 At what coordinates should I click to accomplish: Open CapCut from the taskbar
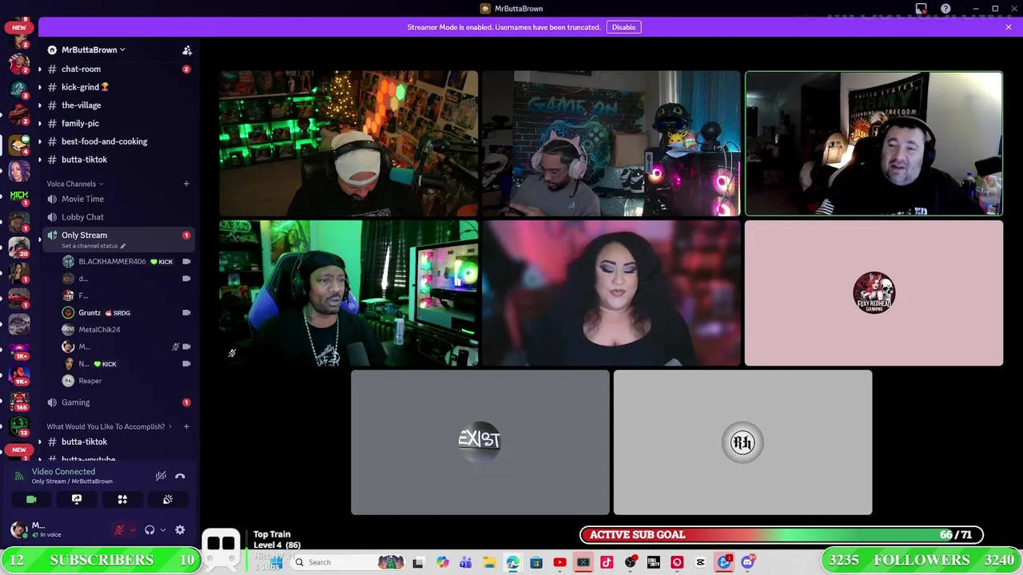701,562
